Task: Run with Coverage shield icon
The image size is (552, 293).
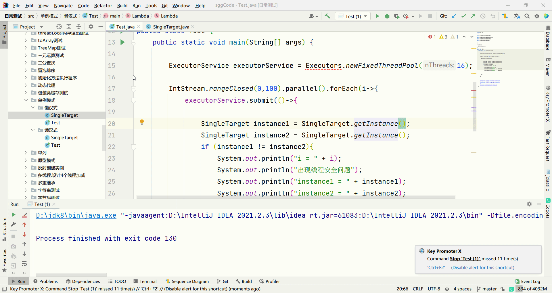Action: pos(397,16)
